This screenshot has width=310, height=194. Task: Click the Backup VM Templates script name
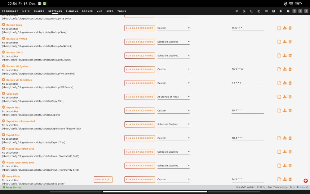click(19, 80)
